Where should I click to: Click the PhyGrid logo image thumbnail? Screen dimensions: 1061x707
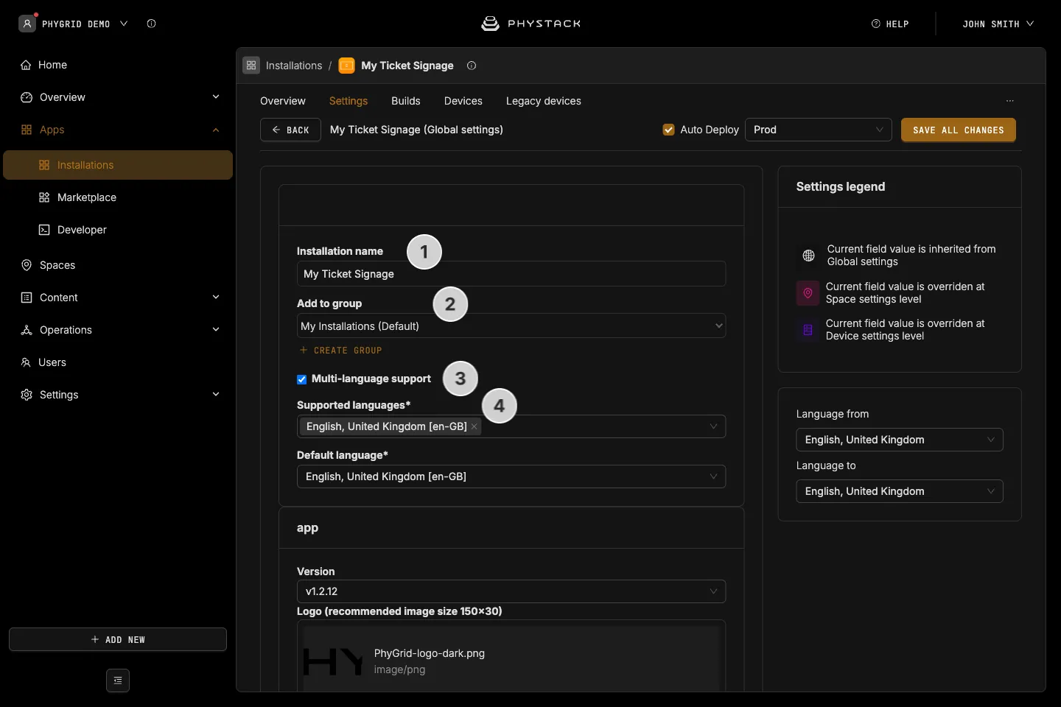pos(333,661)
